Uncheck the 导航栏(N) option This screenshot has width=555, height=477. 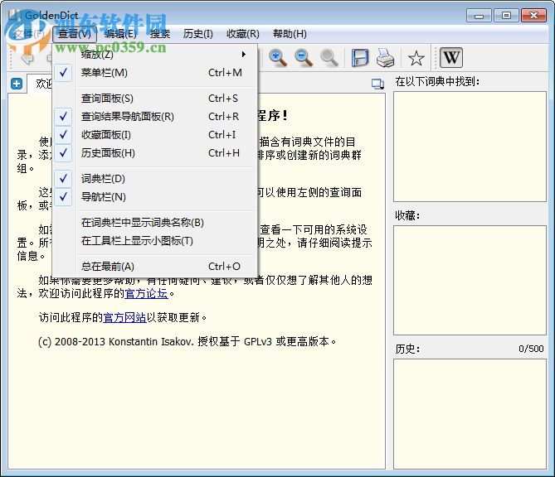154,197
